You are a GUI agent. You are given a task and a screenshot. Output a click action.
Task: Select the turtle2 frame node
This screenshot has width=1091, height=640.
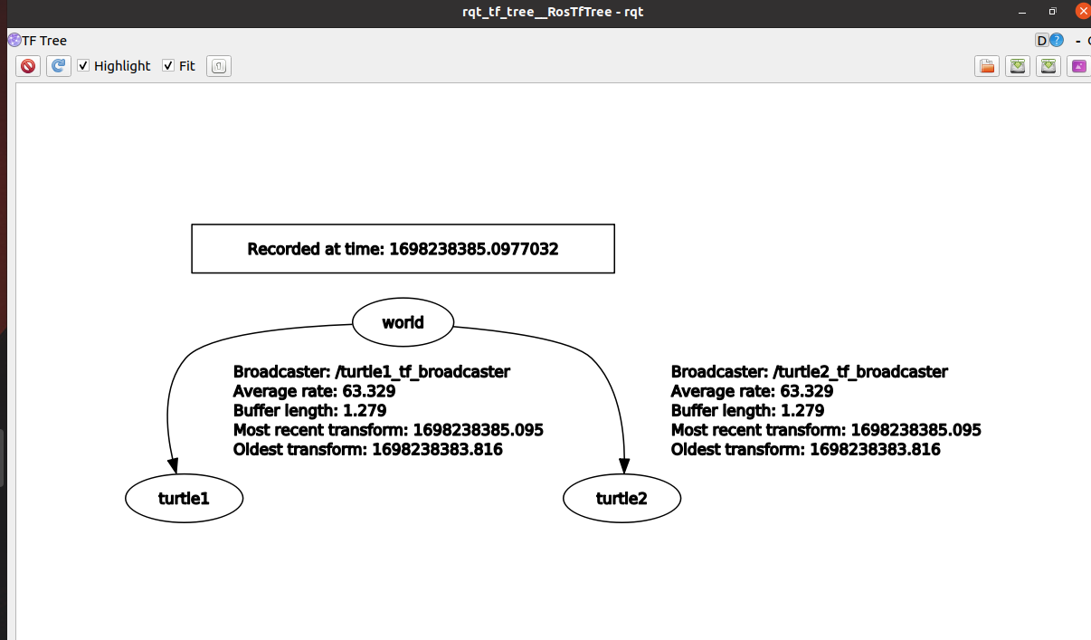coord(621,498)
